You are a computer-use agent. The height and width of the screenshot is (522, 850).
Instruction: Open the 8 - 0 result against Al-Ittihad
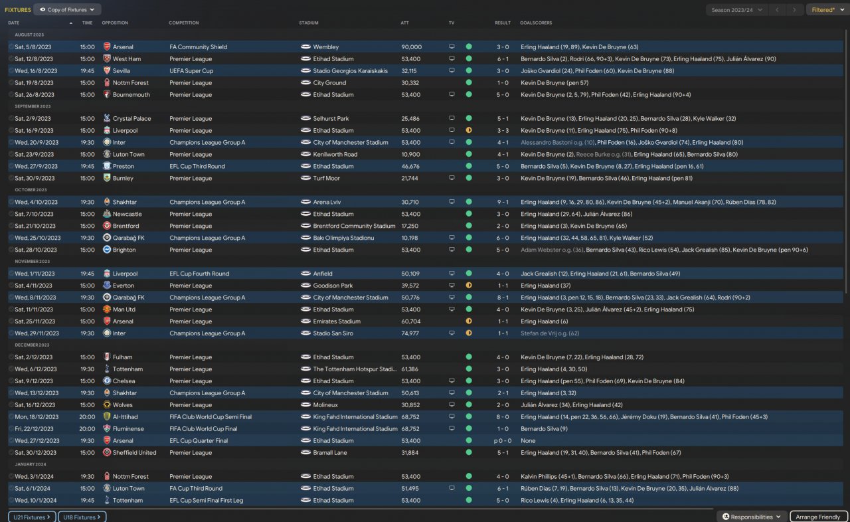click(503, 417)
